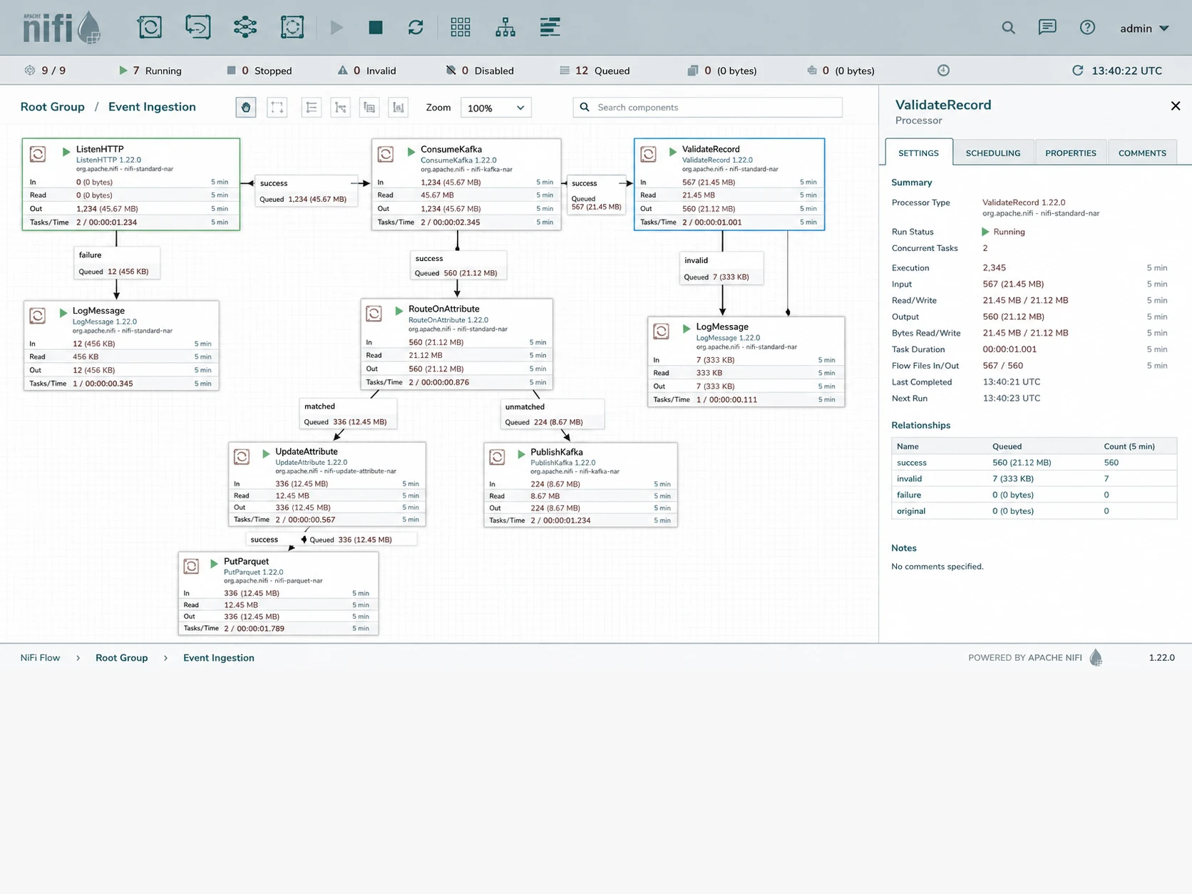Click the ListenHTTP processor icon
Image resolution: width=1192 pixels, height=894 pixels.
(38, 153)
